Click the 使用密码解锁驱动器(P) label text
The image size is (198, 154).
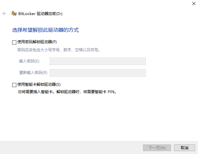coord(37,42)
